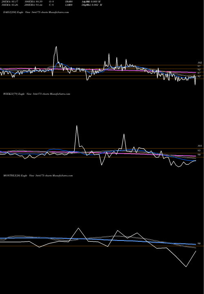Click the 95 price label on weekly chart
Screen dimensions: 204x294
click(199, 151)
